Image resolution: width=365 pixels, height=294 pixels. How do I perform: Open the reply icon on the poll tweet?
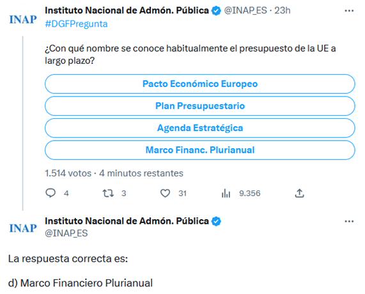point(50,193)
